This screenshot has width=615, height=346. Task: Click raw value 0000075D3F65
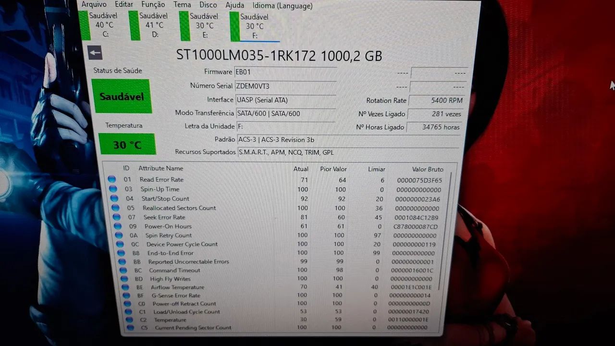click(419, 180)
